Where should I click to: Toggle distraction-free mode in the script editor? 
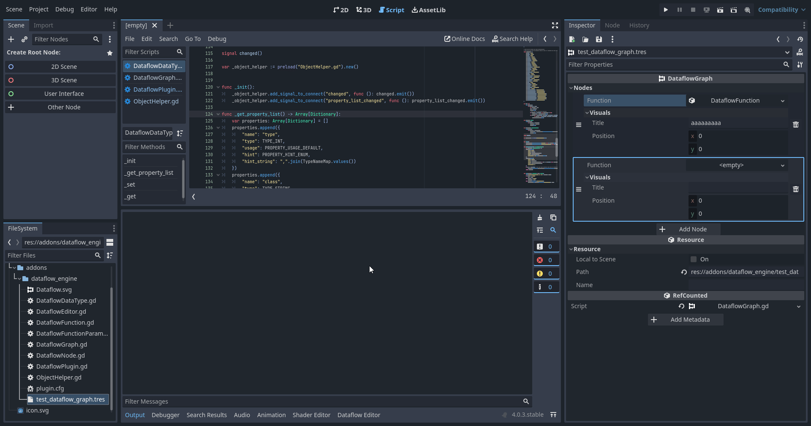pos(555,25)
